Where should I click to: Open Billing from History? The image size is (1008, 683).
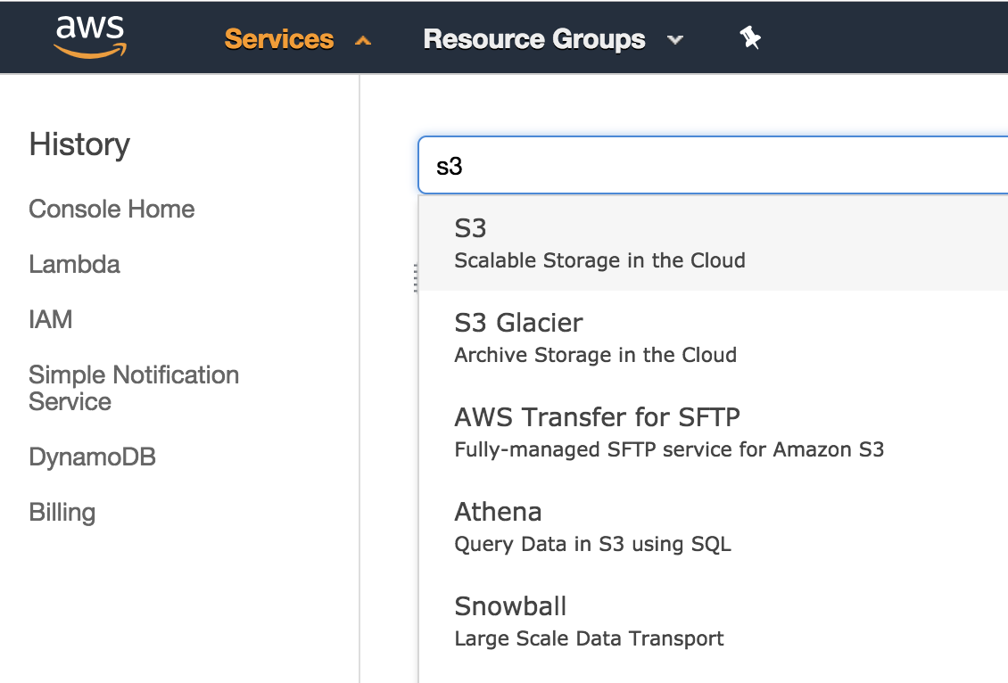coord(62,512)
